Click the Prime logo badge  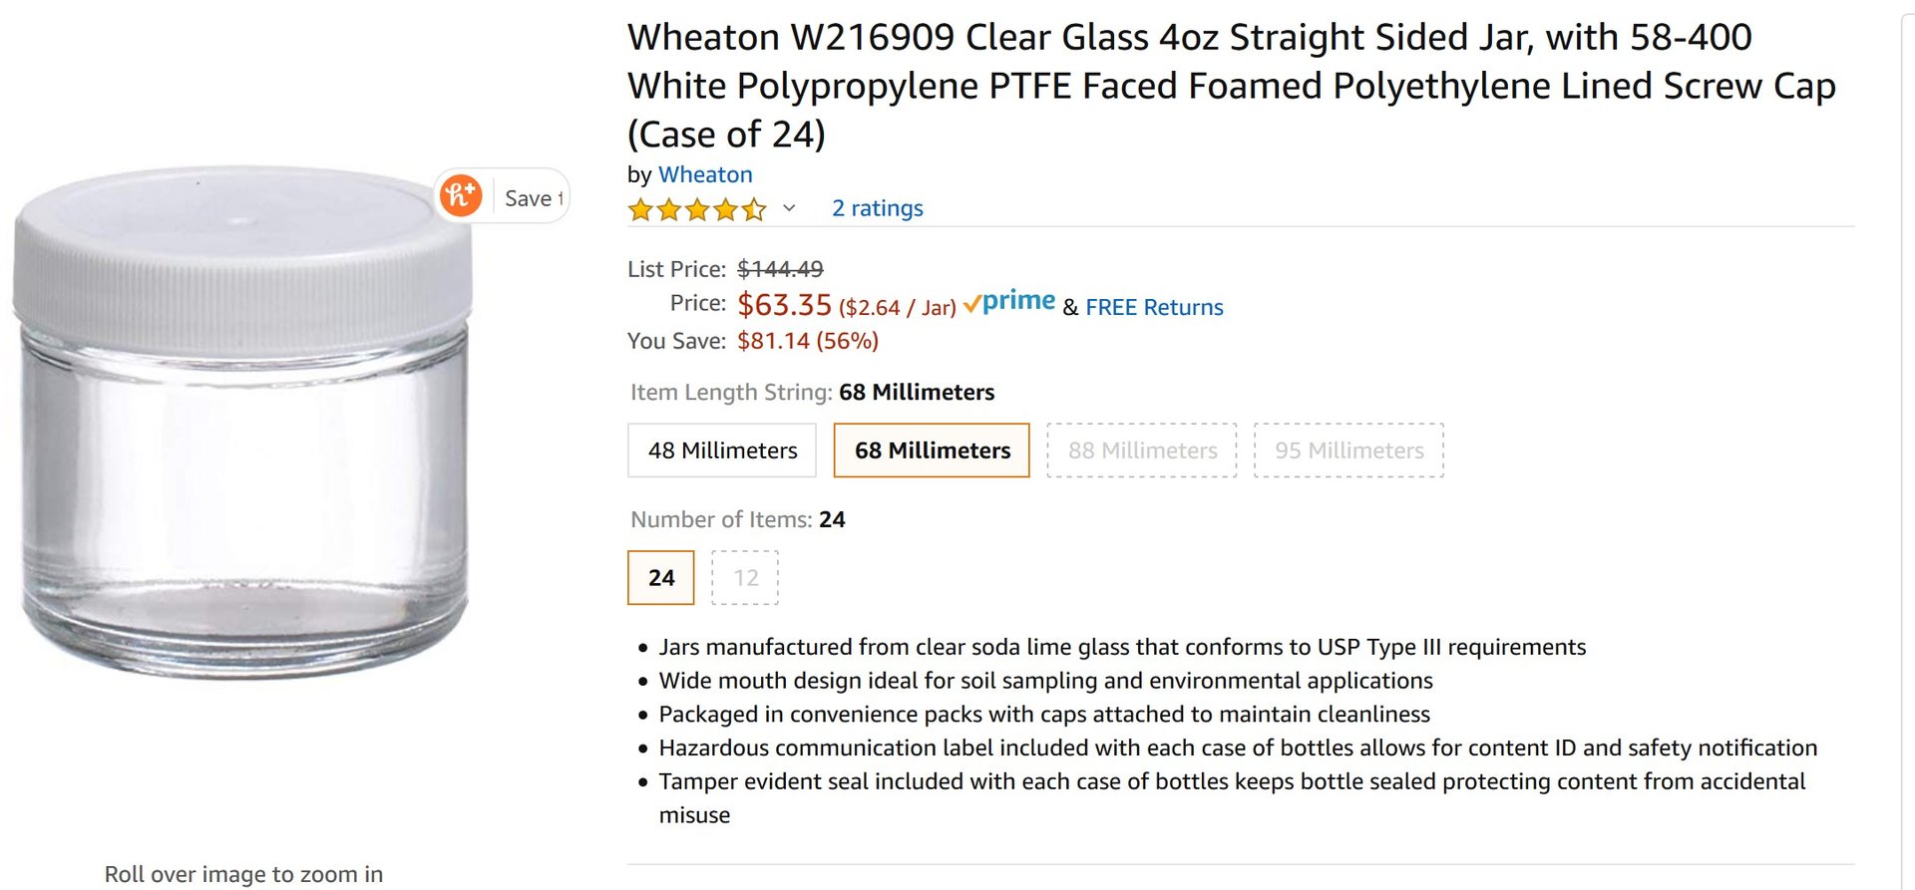coord(1009,302)
